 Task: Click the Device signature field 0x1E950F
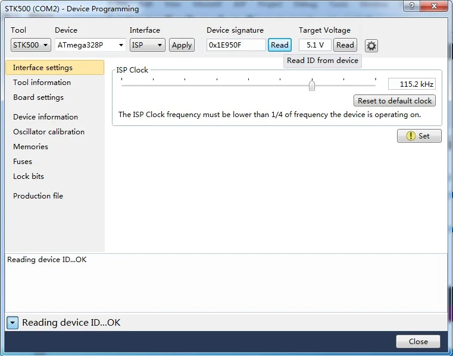236,45
